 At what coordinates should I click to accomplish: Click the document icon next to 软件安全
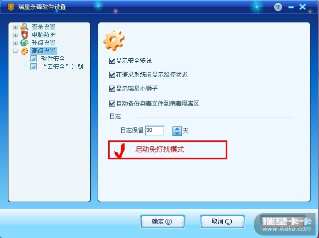click(x=33, y=59)
